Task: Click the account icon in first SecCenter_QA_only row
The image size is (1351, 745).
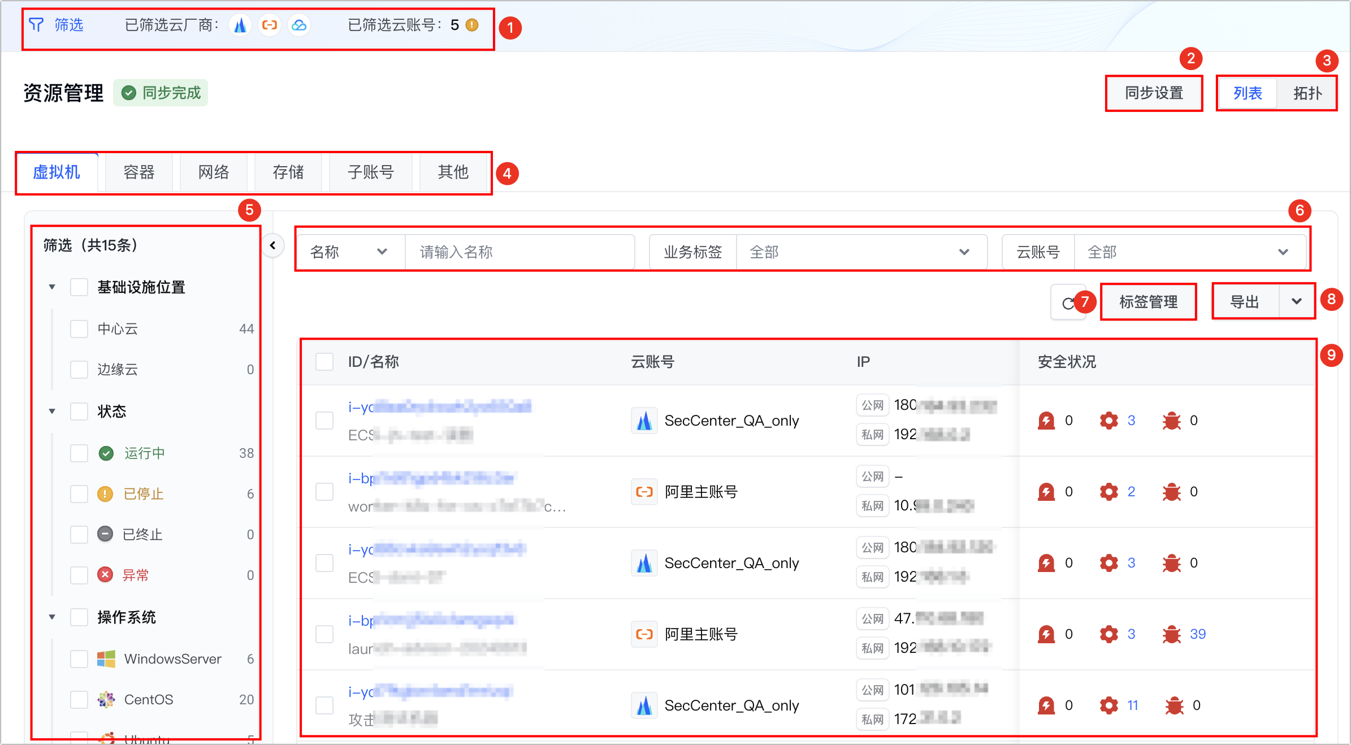Action: point(644,421)
